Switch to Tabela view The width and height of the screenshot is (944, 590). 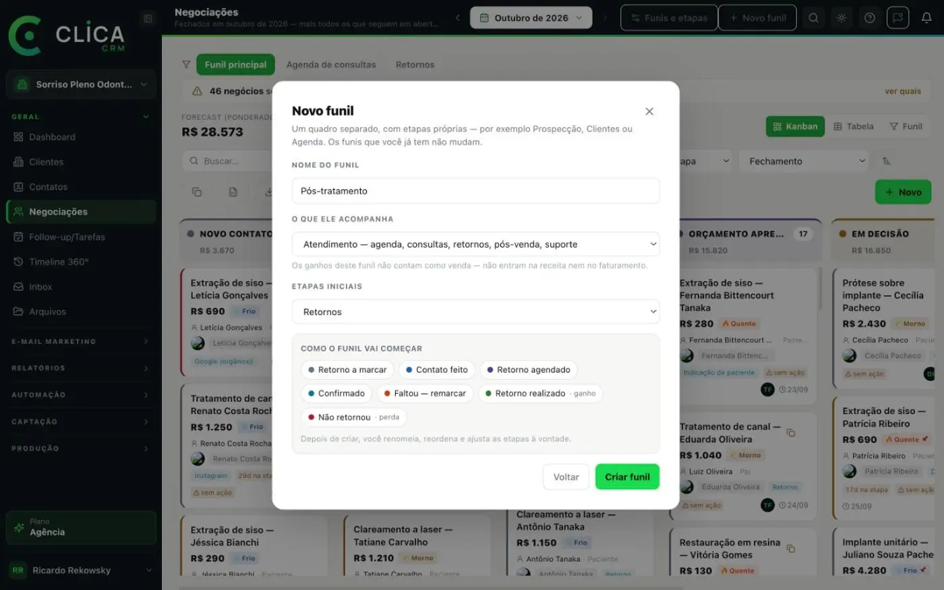[854, 126]
